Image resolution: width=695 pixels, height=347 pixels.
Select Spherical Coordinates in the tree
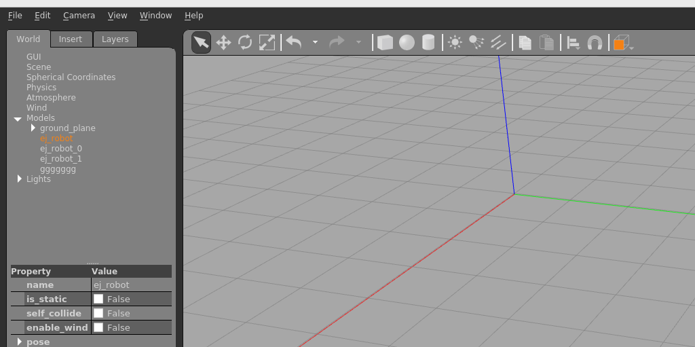[71, 77]
